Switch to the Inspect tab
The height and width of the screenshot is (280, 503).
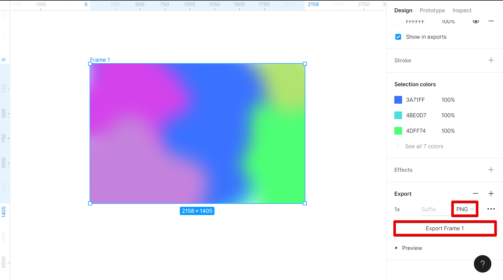462,10
